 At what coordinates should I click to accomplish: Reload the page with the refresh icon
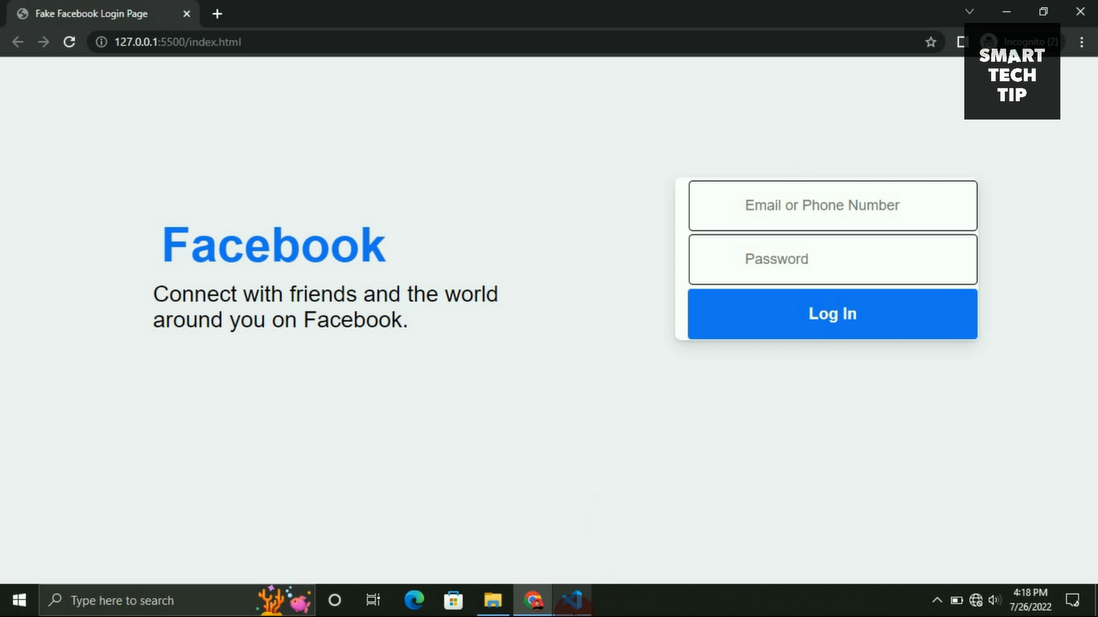(x=70, y=42)
